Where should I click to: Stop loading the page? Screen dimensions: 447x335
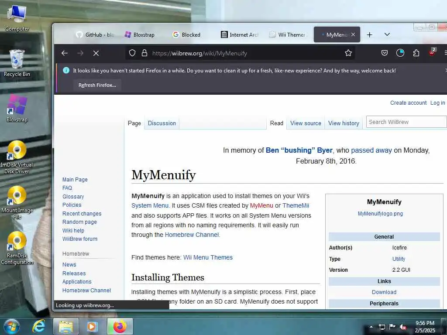coord(96,53)
